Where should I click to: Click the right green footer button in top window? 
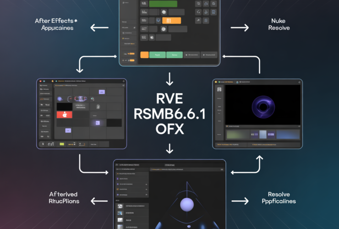pyautogui.click(x=174, y=55)
